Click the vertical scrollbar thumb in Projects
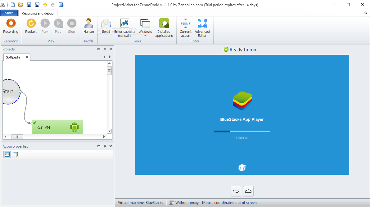Image resolution: width=370 pixels, height=207 pixels. point(109,70)
